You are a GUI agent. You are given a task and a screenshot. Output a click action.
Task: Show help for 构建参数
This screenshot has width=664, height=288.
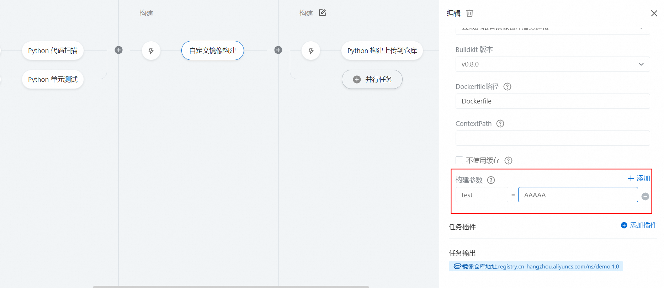click(491, 180)
